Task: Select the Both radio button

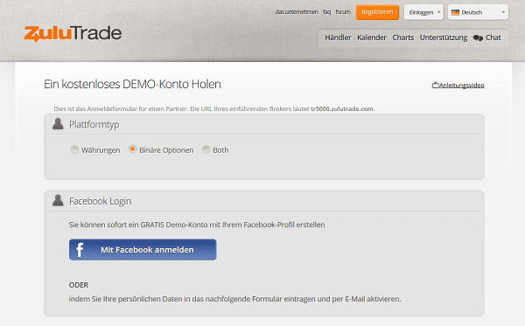Action: point(206,149)
